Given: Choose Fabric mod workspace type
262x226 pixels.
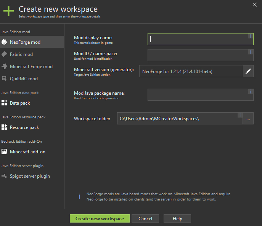Looking at the screenshot, I should tap(32, 54).
